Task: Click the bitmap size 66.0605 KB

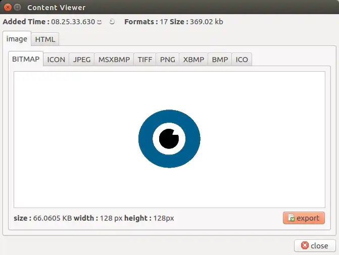Action: click(x=53, y=218)
